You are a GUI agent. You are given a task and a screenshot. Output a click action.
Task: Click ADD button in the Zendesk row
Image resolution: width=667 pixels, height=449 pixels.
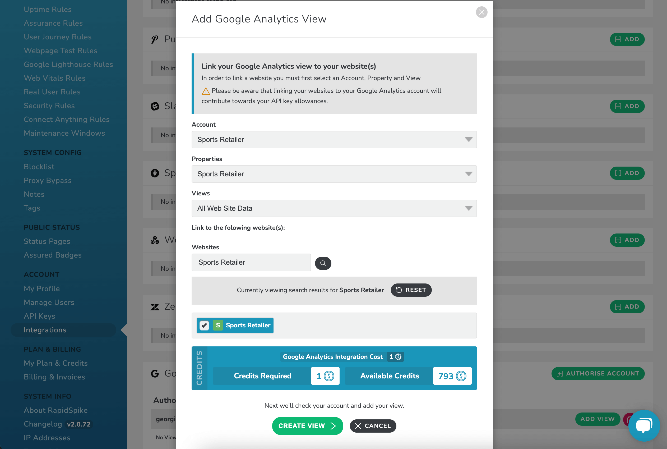coord(627,307)
